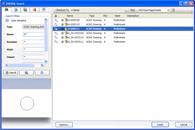The height and width of the screenshot is (130, 195).
Task: Click the vertical scrollbar thumb in Search Filters
Action: [x=46, y=36]
